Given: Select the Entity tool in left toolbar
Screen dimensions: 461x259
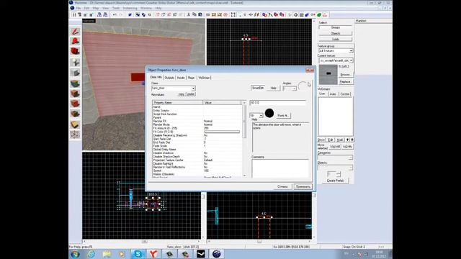Looking at the screenshot, I should pyautogui.click(x=75, y=63).
